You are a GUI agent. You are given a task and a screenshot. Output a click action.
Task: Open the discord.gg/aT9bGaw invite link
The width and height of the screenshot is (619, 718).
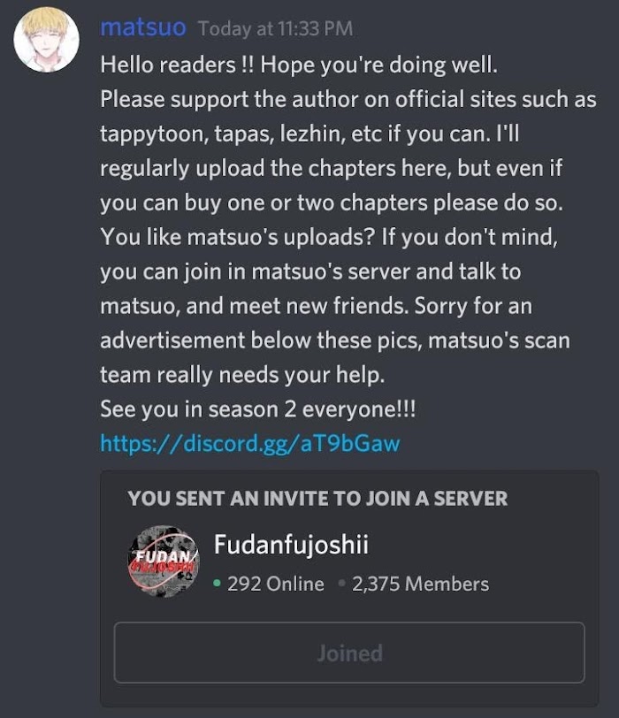pyautogui.click(x=250, y=443)
